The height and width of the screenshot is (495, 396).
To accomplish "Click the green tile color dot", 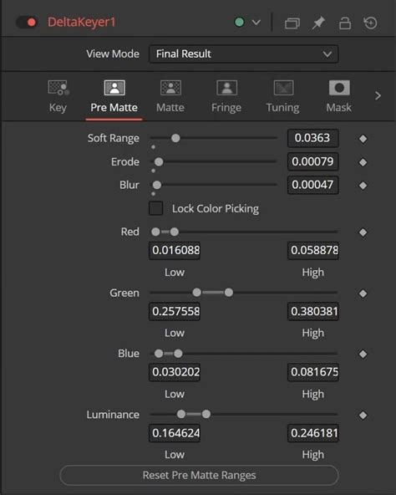I will (239, 23).
